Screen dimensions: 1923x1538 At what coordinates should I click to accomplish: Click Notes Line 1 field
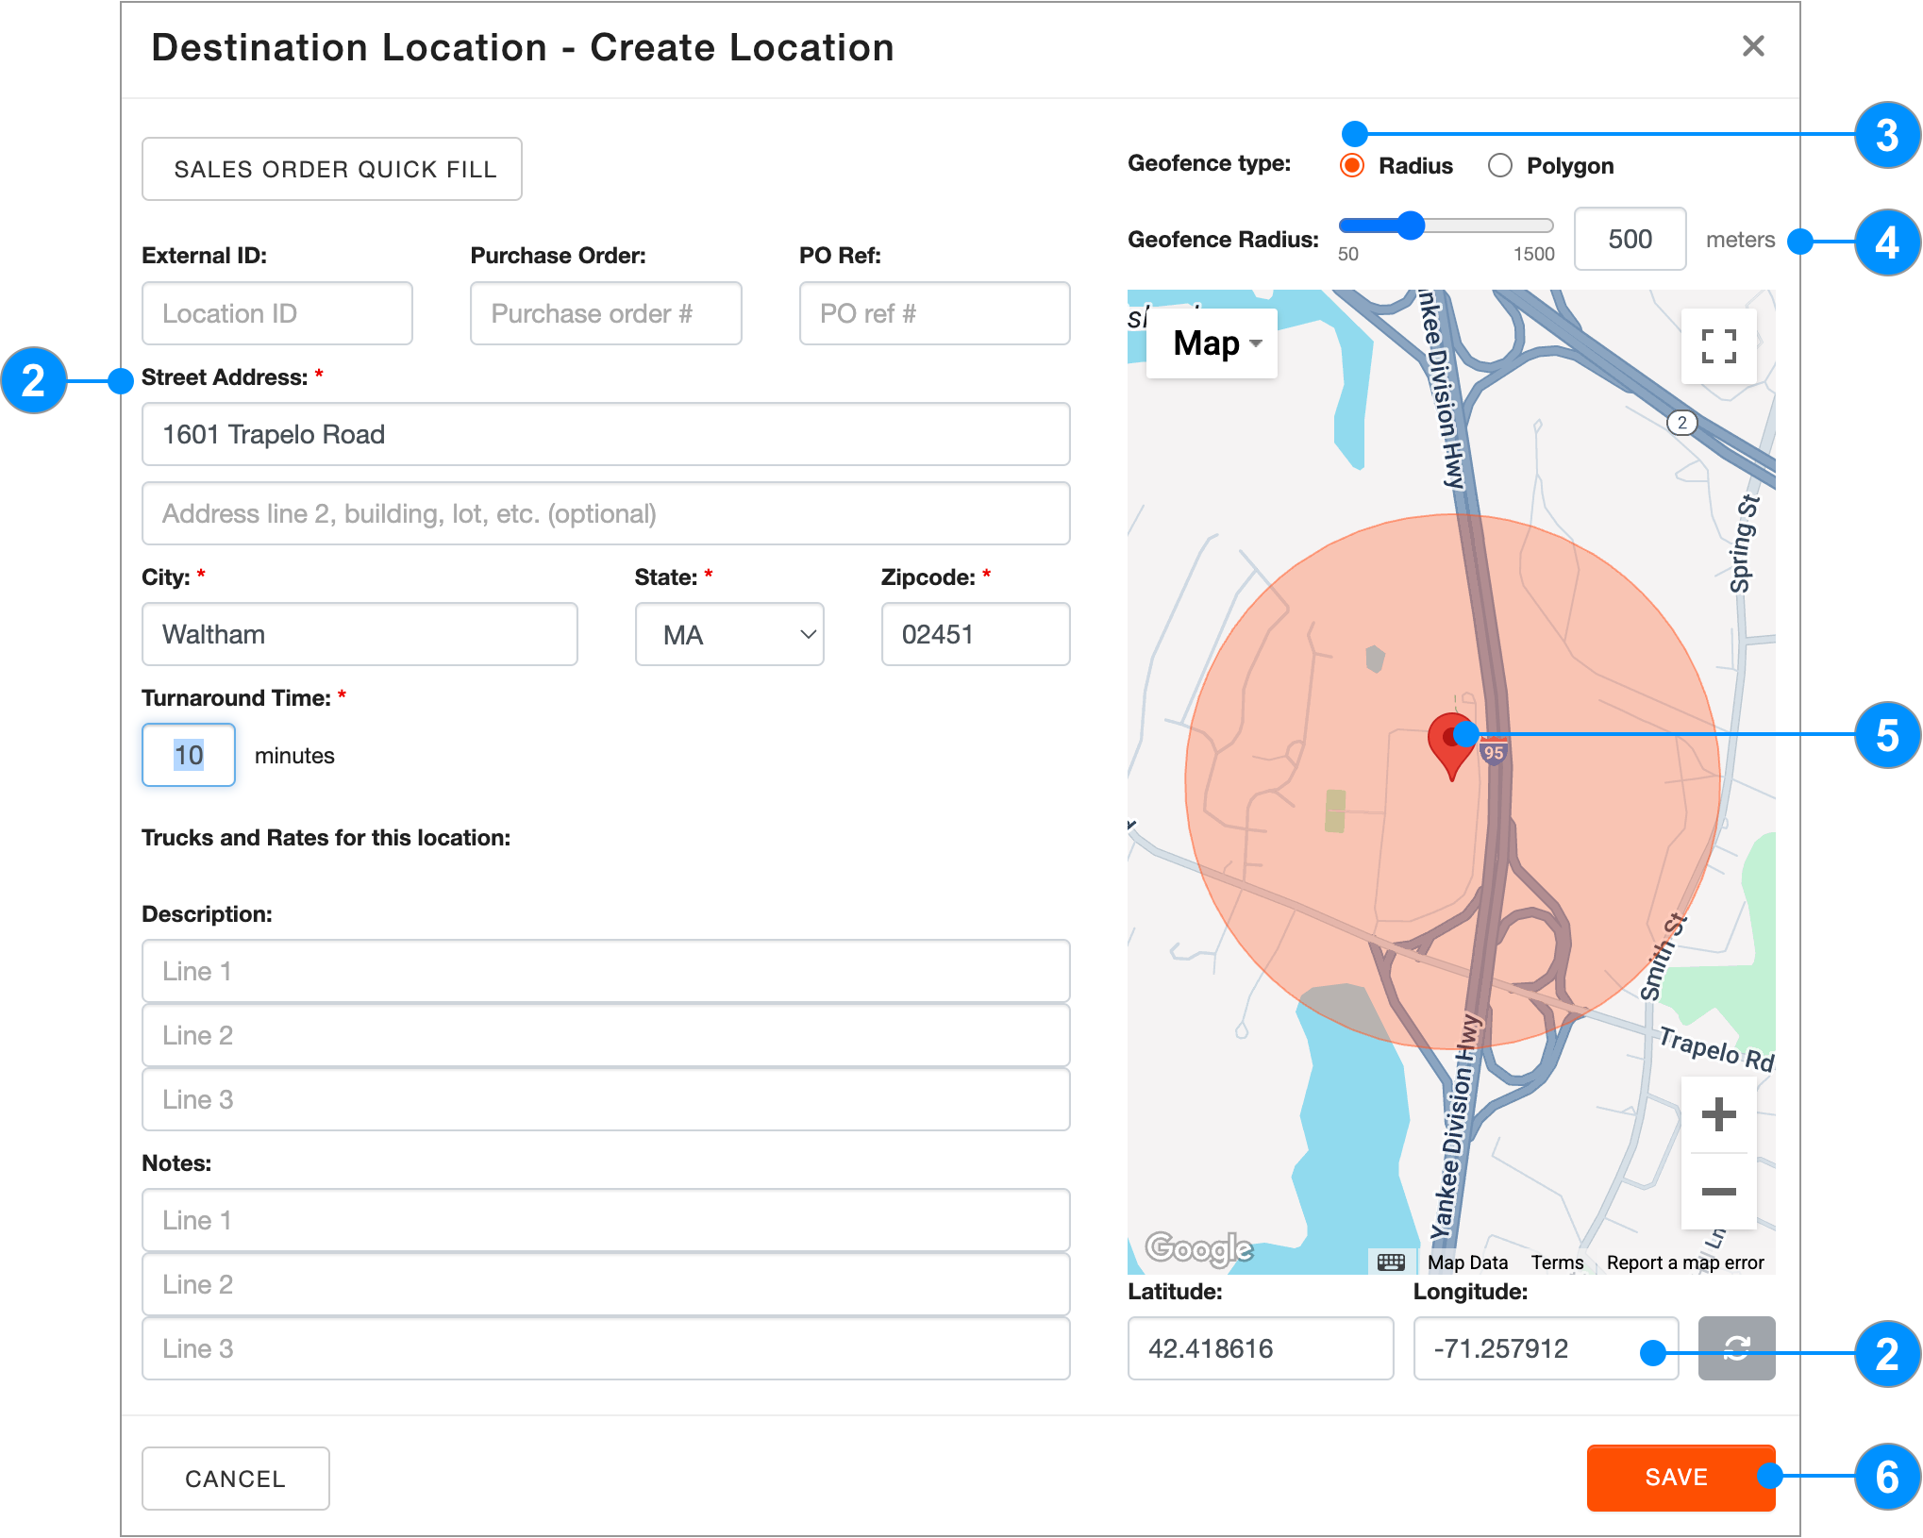[606, 1220]
